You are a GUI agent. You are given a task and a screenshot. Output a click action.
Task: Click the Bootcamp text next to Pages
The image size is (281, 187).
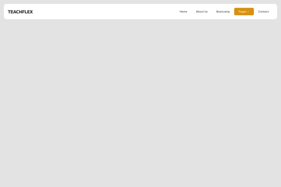point(223,12)
